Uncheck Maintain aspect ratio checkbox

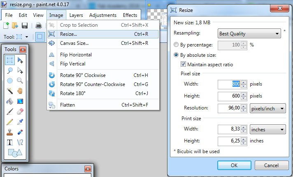(x=183, y=64)
